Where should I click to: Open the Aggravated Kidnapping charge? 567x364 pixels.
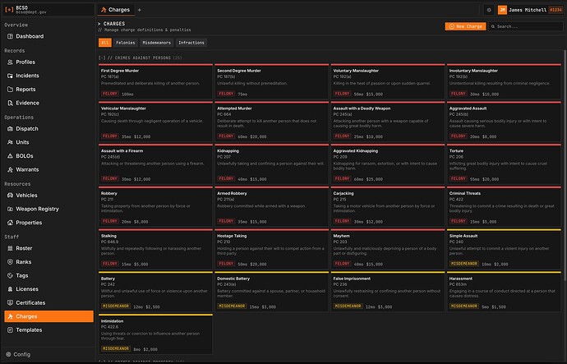pyautogui.click(x=388, y=164)
